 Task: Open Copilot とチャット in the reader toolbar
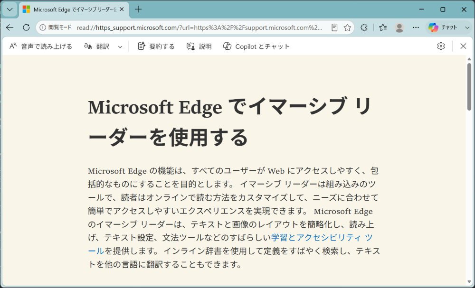(256, 46)
